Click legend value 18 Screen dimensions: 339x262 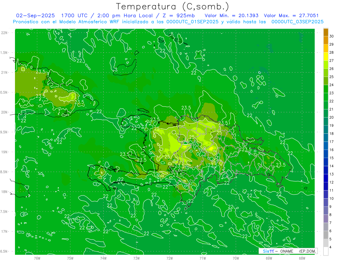tap(332, 133)
